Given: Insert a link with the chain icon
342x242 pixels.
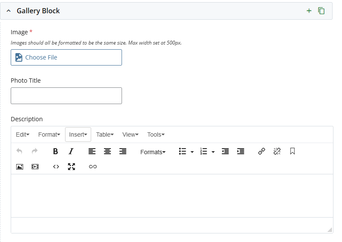Looking at the screenshot, I should [262, 151].
